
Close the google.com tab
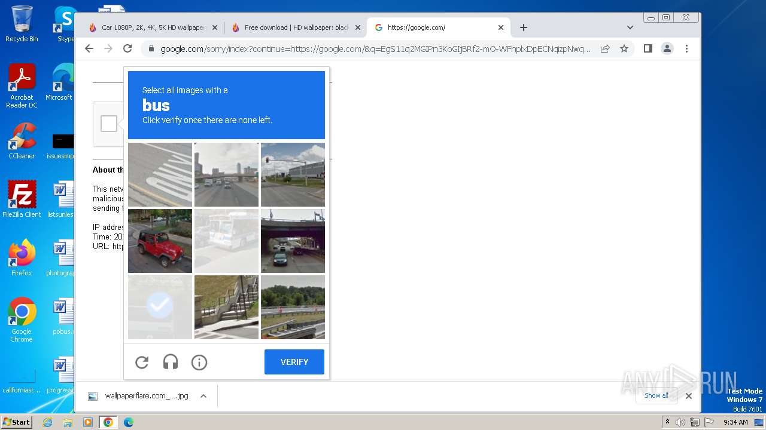pyautogui.click(x=501, y=27)
